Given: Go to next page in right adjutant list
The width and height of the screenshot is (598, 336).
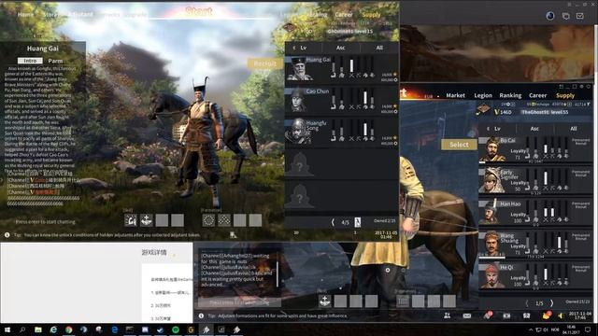Looking at the screenshot, I should point(551,303).
